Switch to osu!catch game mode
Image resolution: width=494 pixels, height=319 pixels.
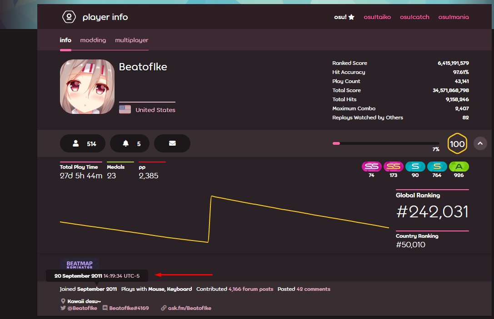pyautogui.click(x=414, y=17)
